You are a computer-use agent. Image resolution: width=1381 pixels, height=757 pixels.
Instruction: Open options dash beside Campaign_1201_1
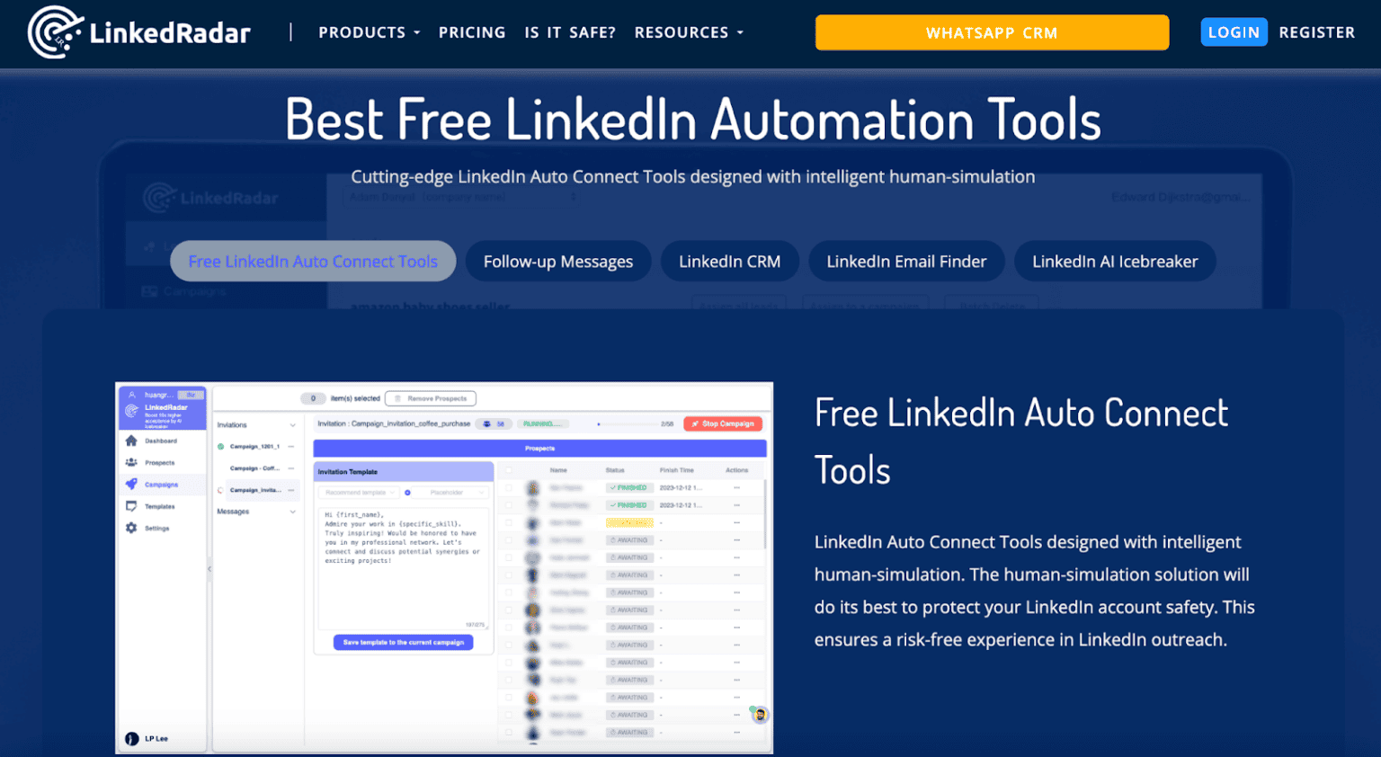point(290,446)
